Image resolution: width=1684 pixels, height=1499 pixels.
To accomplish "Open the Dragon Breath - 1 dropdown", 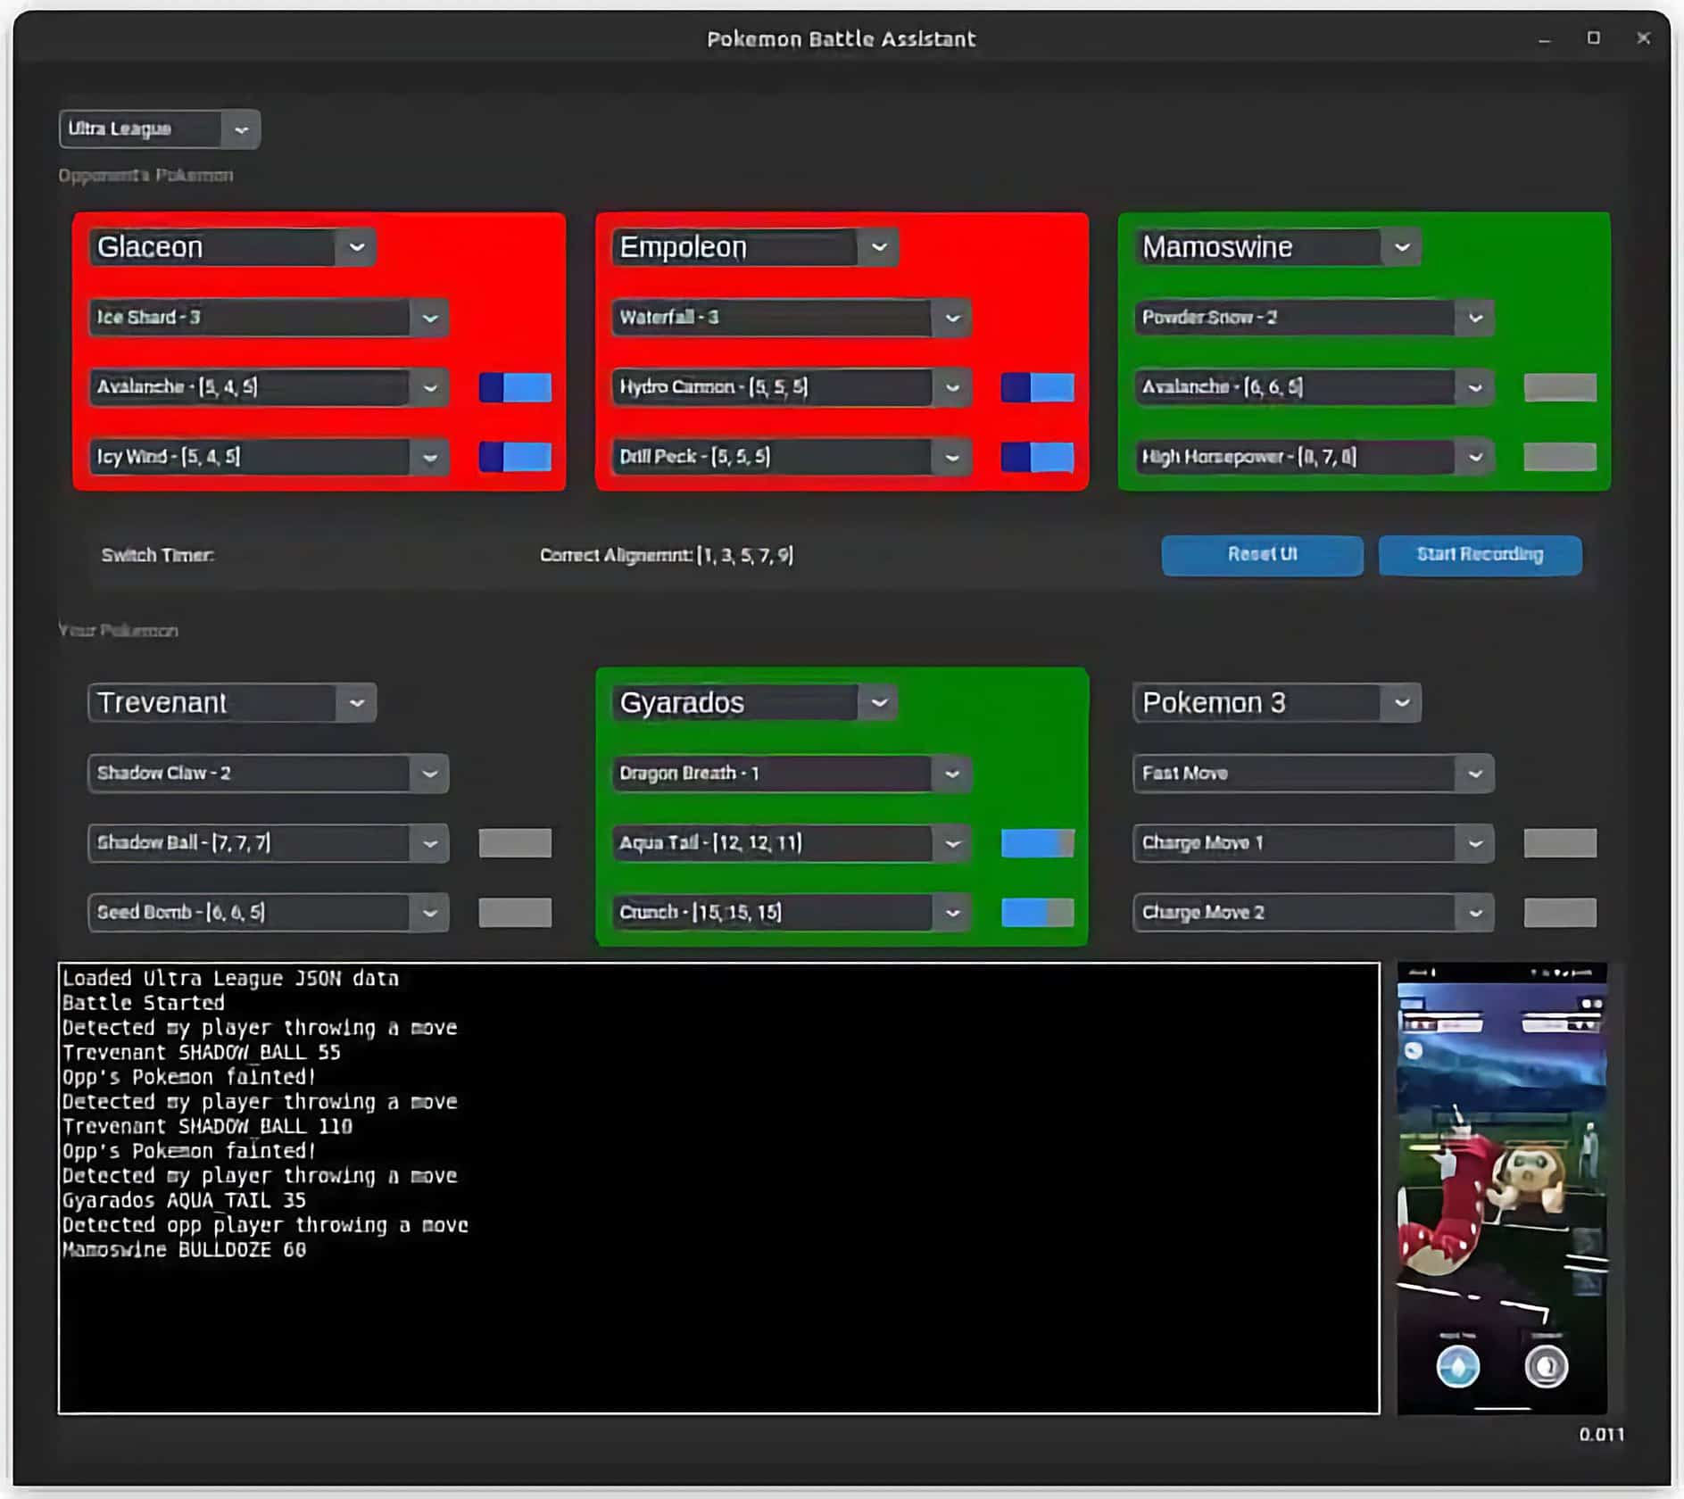I will coord(791,774).
